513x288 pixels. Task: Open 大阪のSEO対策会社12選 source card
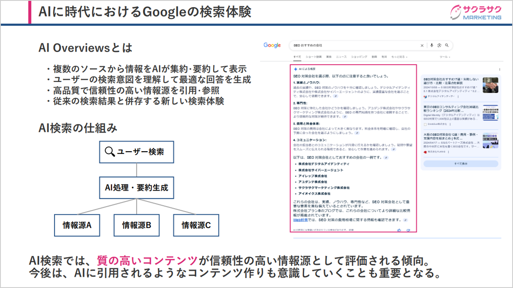pyautogui.click(x=461, y=143)
